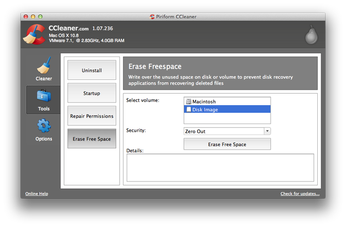Click the Erase Freespace heading
Screen dimensions: 346x227
155,66
